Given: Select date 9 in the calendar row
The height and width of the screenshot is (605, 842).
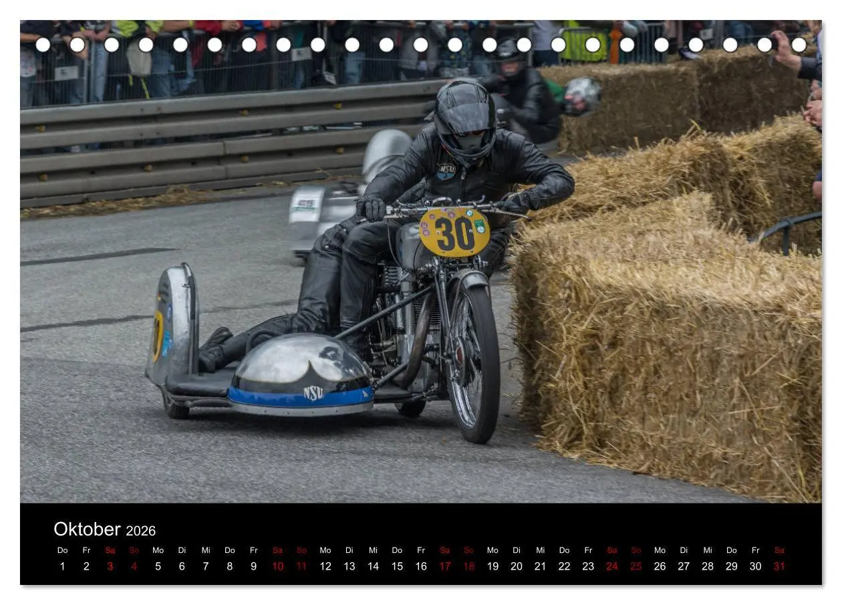Looking at the screenshot, I should click(x=253, y=566).
